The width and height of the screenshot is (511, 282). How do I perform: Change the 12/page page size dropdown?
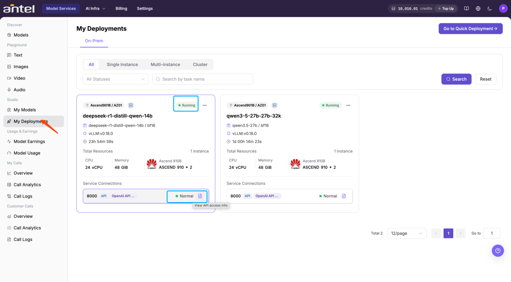point(407,233)
